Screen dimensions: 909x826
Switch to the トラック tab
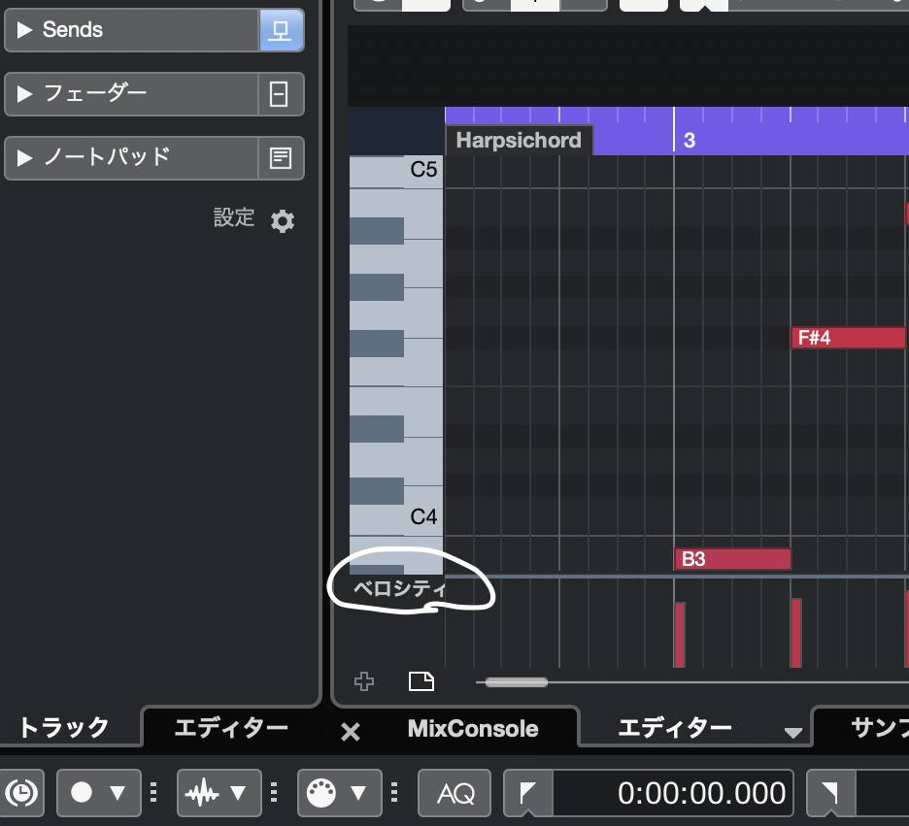point(64,728)
